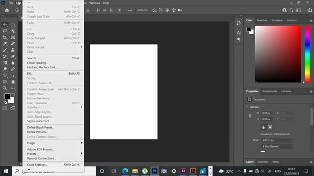The height and width of the screenshot is (176, 314).
Task: Select the Eyedropper tool
Action: 5,44
